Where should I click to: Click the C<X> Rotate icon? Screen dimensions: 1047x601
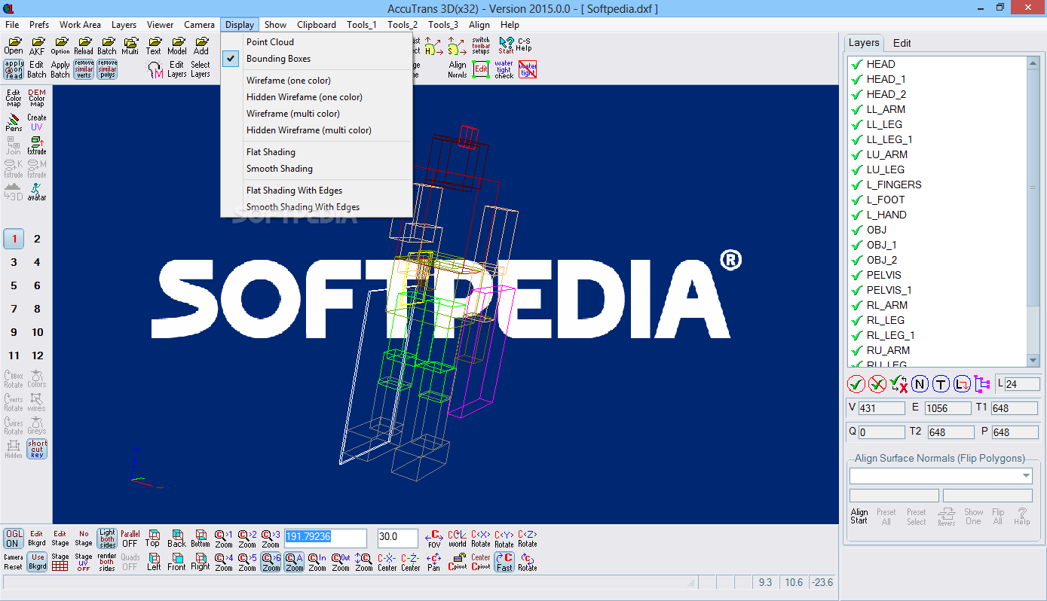point(481,538)
